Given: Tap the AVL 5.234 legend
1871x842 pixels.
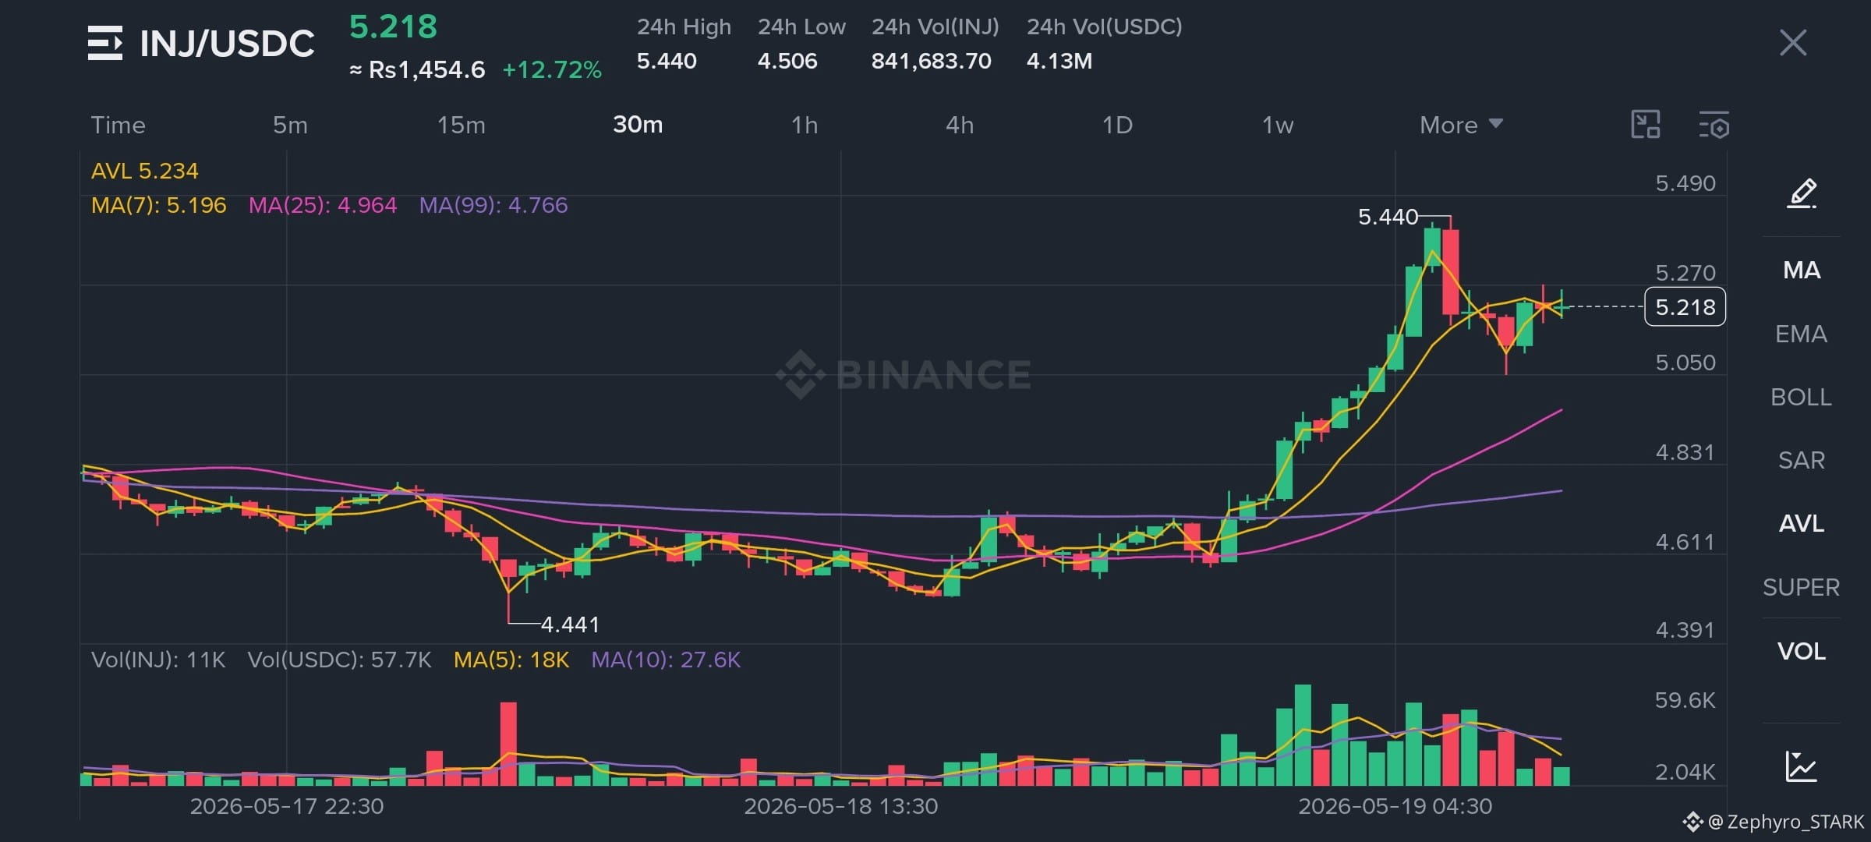Looking at the screenshot, I should (144, 171).
